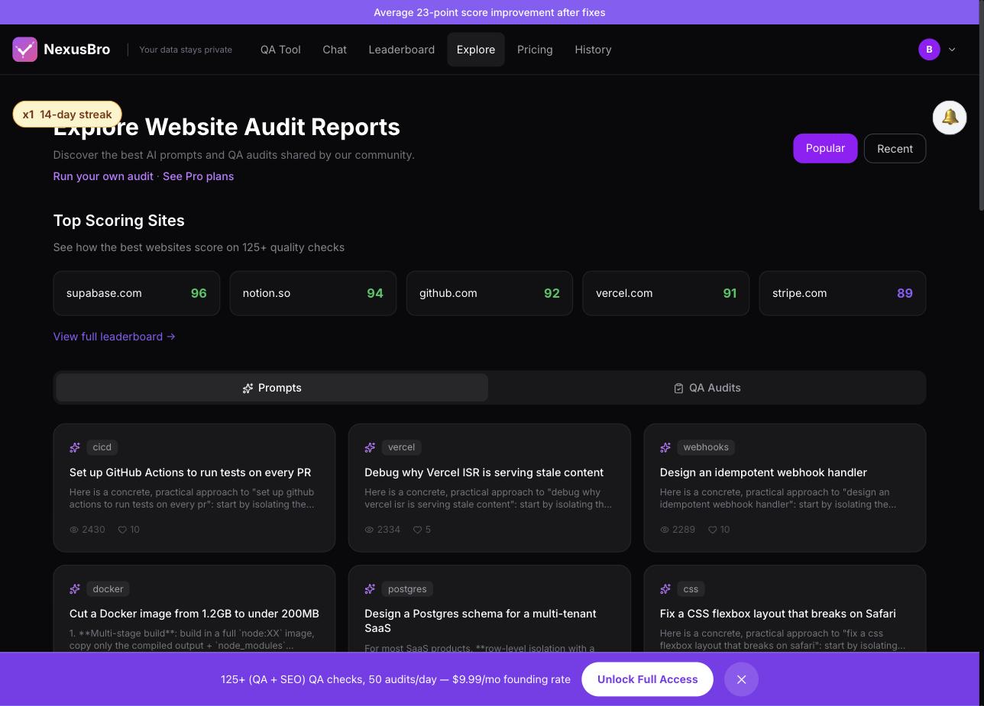Open 'Design an idempotent webhook handler' title

tap(763, 472)
